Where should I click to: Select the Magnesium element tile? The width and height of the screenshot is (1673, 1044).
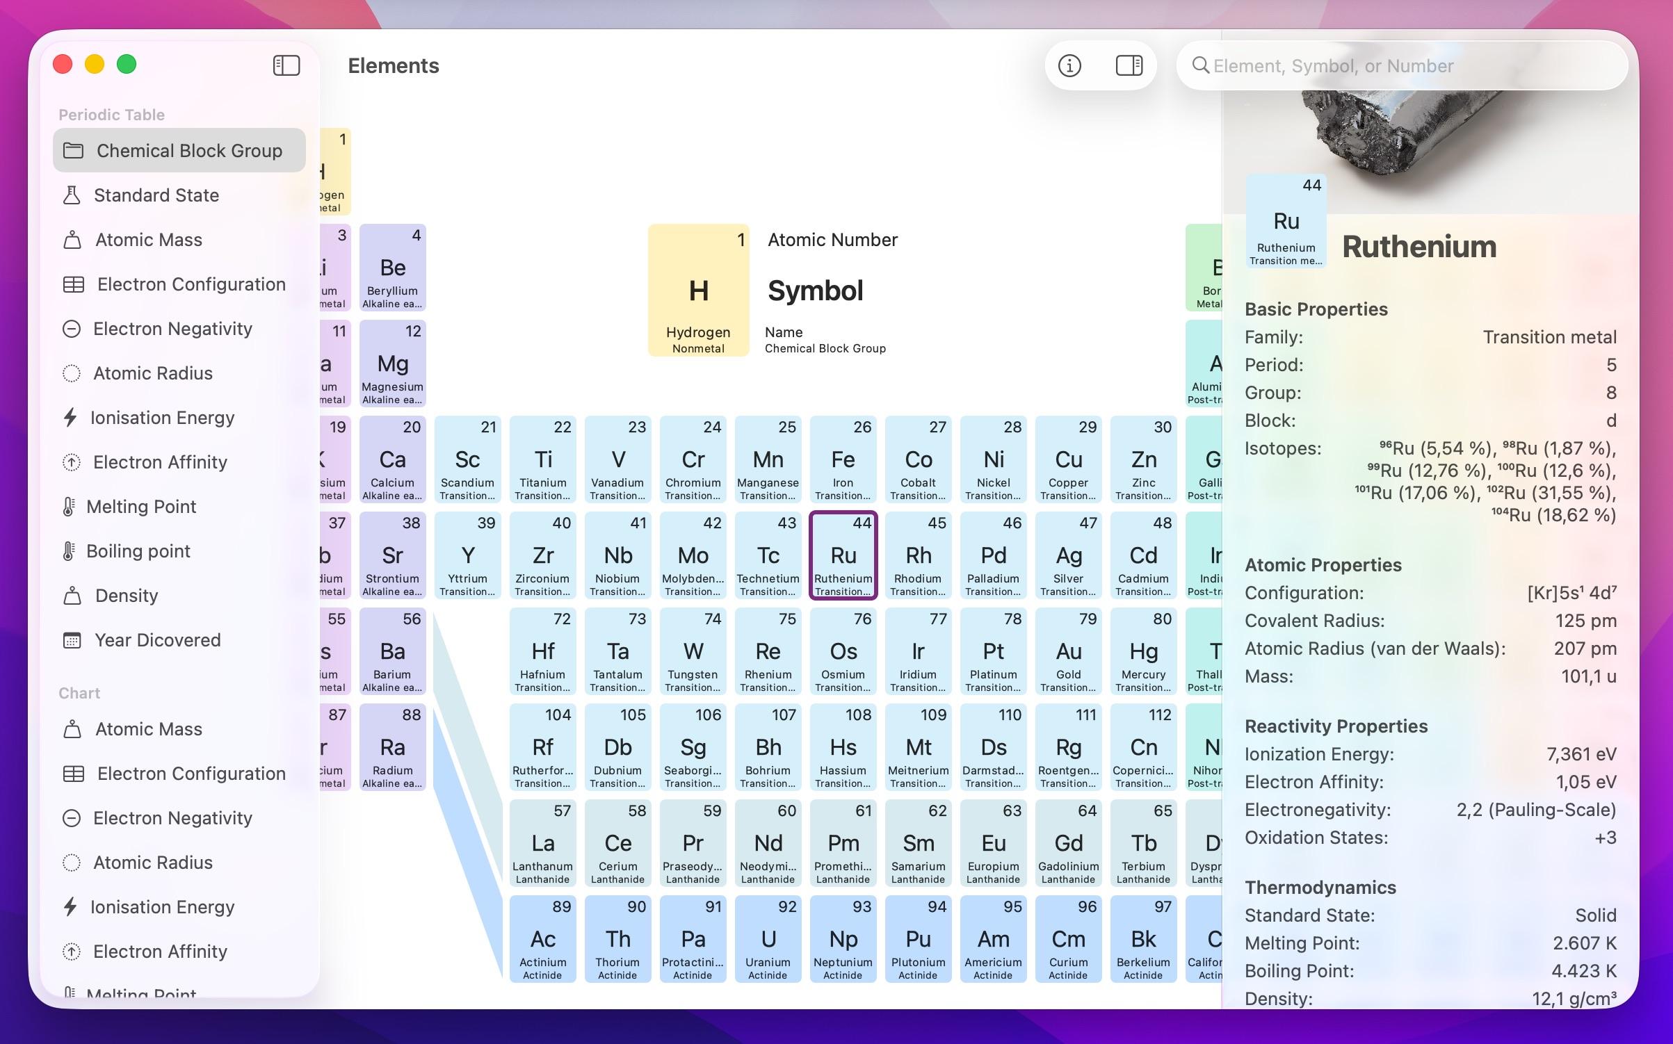393,363
